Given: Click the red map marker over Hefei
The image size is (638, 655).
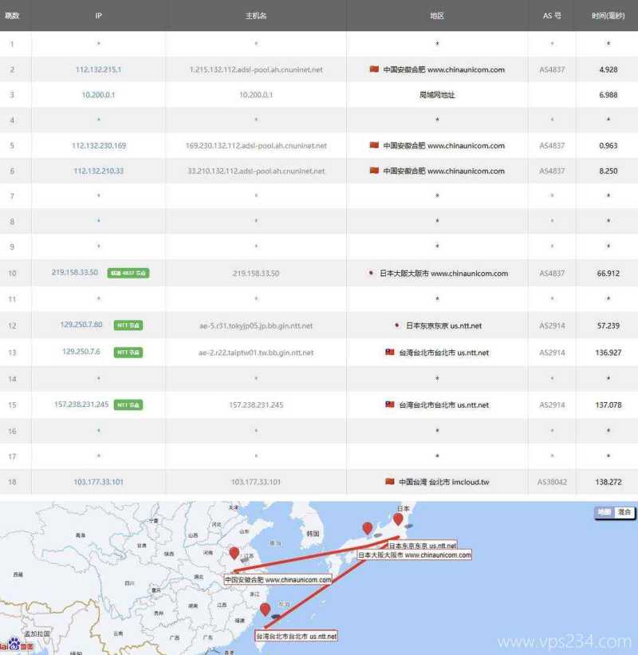Looking at the screenshot, I should point(234,554).
